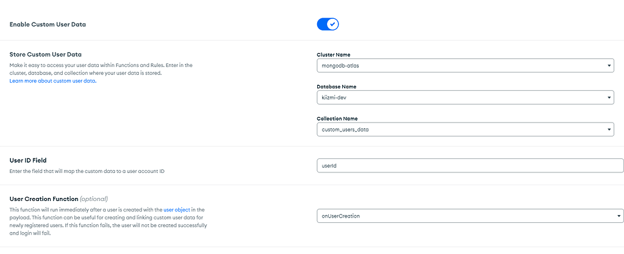Open the Learn more about custom user data link
Viewport: 624px width, 254px height.
point(53,81)
